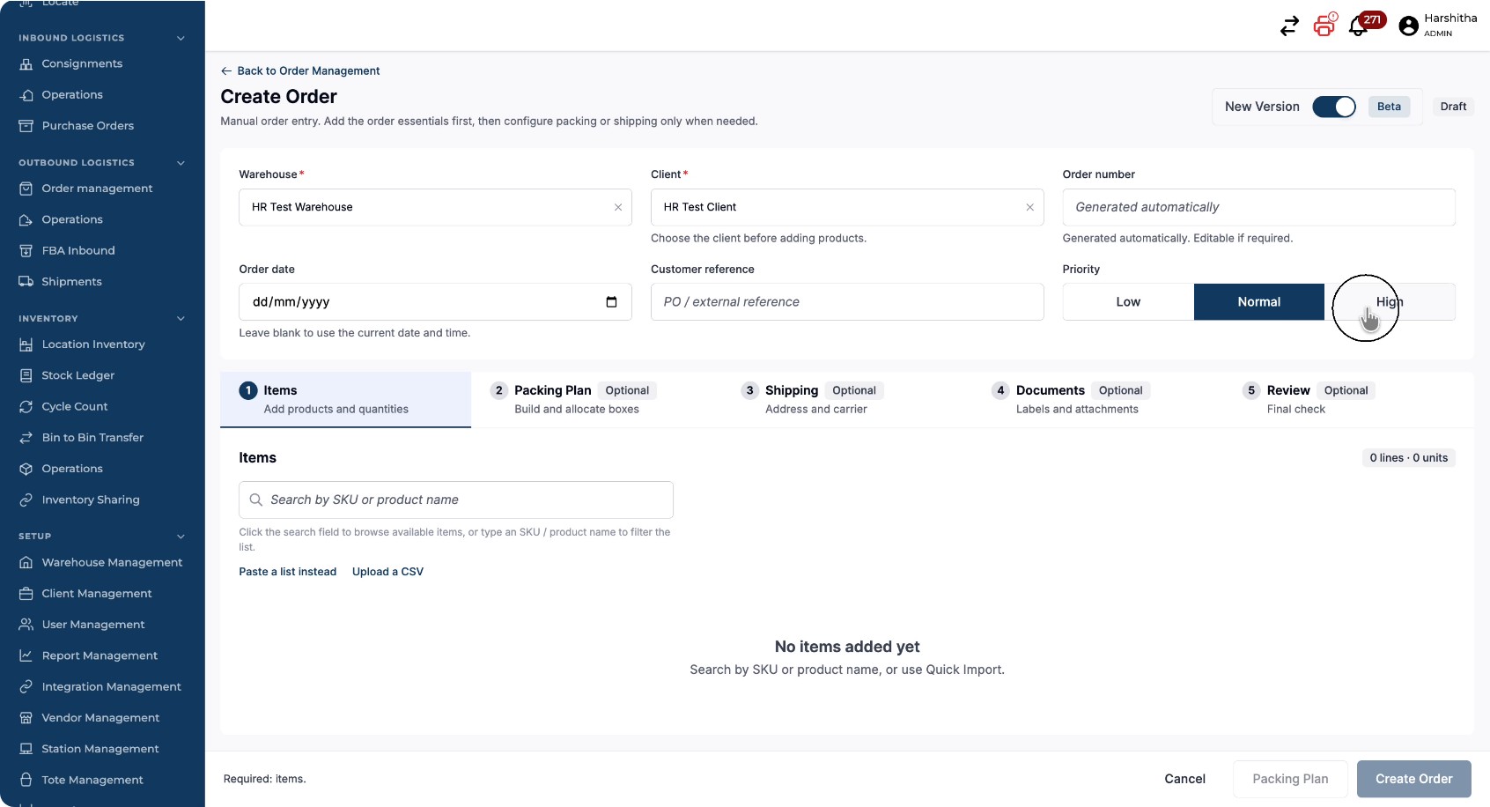Collapse the Outbound Logistics section
This screenshot has height=807, width=1490.
181,163
